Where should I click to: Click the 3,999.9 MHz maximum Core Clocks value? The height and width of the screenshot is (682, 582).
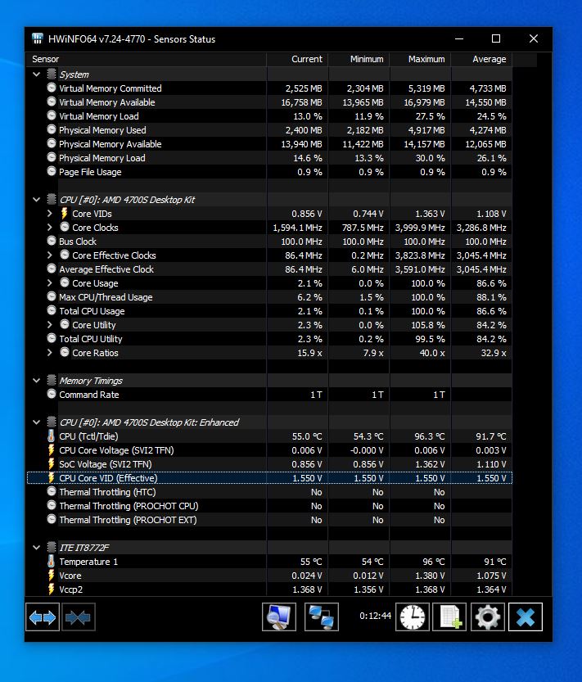[x=420, y=228]
